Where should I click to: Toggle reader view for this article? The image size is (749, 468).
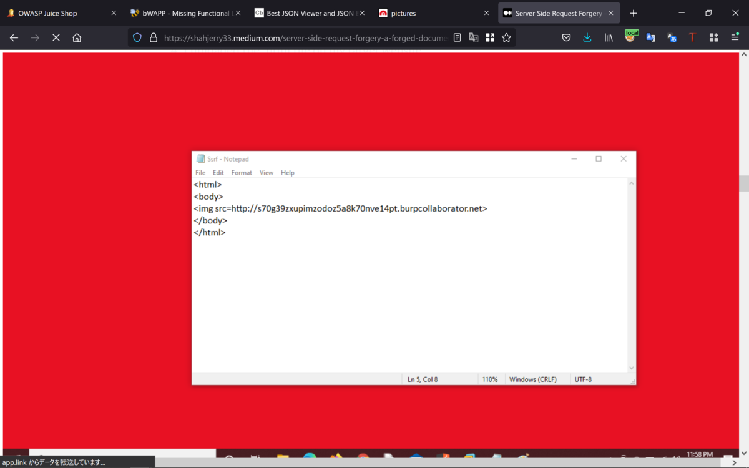(458, 38)
